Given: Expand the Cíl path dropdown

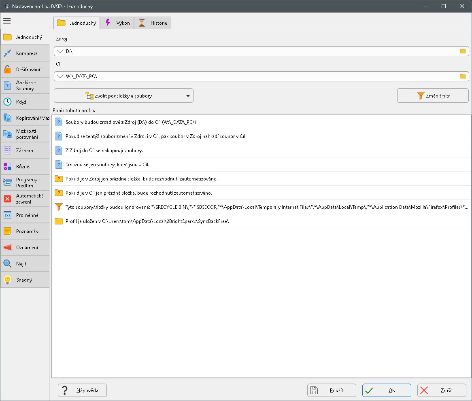Looking at the screenshot, I should [x=60, y=76].
